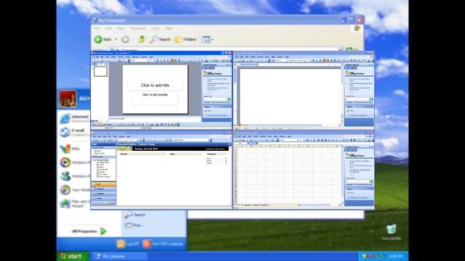The image size is (465, 261).
Task: Click Turn Off Computer in Start menu
Action: pos(163,244)
